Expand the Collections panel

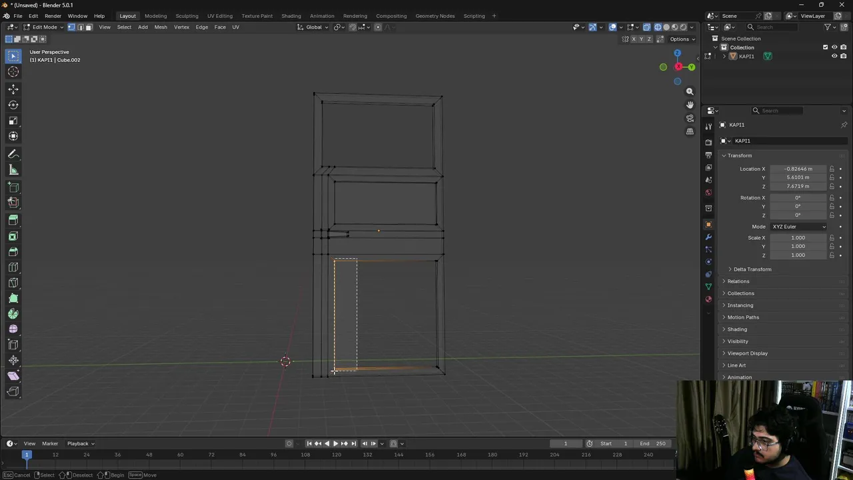[x=740, y=293]
